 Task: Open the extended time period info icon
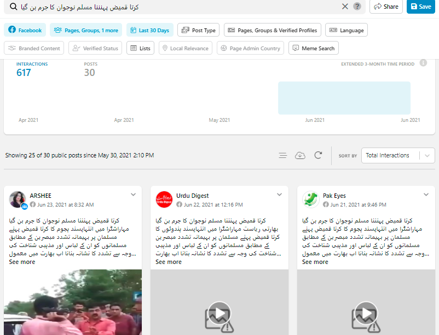[423, 63]
